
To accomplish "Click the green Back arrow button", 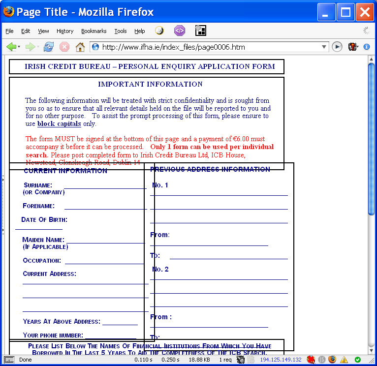I will (11, 47).
